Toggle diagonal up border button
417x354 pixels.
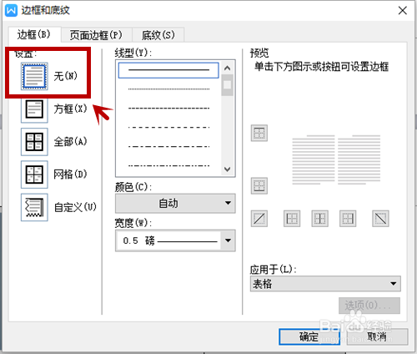coord(259,219)
